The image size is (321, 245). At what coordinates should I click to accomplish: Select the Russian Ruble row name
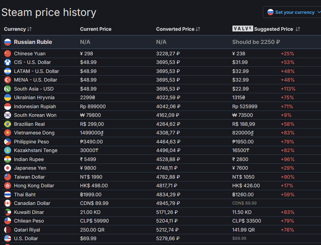33,42
